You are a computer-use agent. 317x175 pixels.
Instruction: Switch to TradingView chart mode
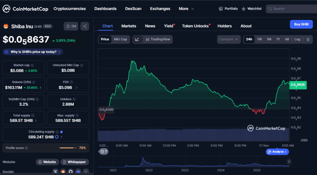tap(158, 39)
